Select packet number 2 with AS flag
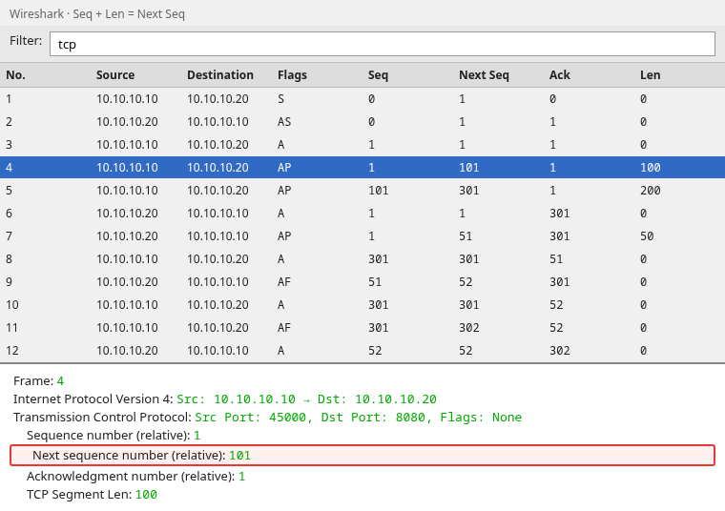The width and height of the screenshot is (725, 511). 362,122
